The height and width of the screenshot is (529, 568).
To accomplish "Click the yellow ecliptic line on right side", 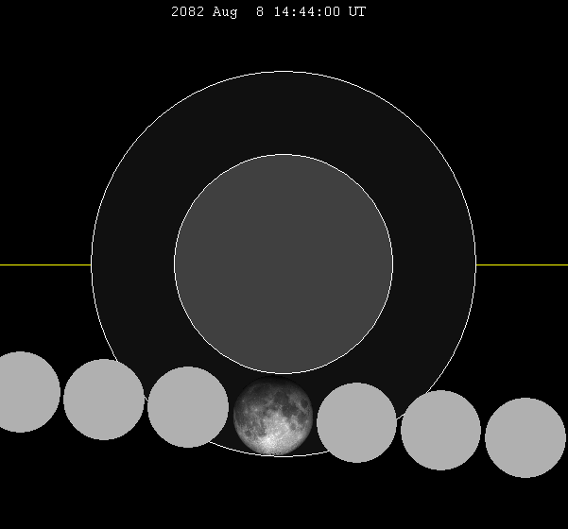I will point(522,264).
